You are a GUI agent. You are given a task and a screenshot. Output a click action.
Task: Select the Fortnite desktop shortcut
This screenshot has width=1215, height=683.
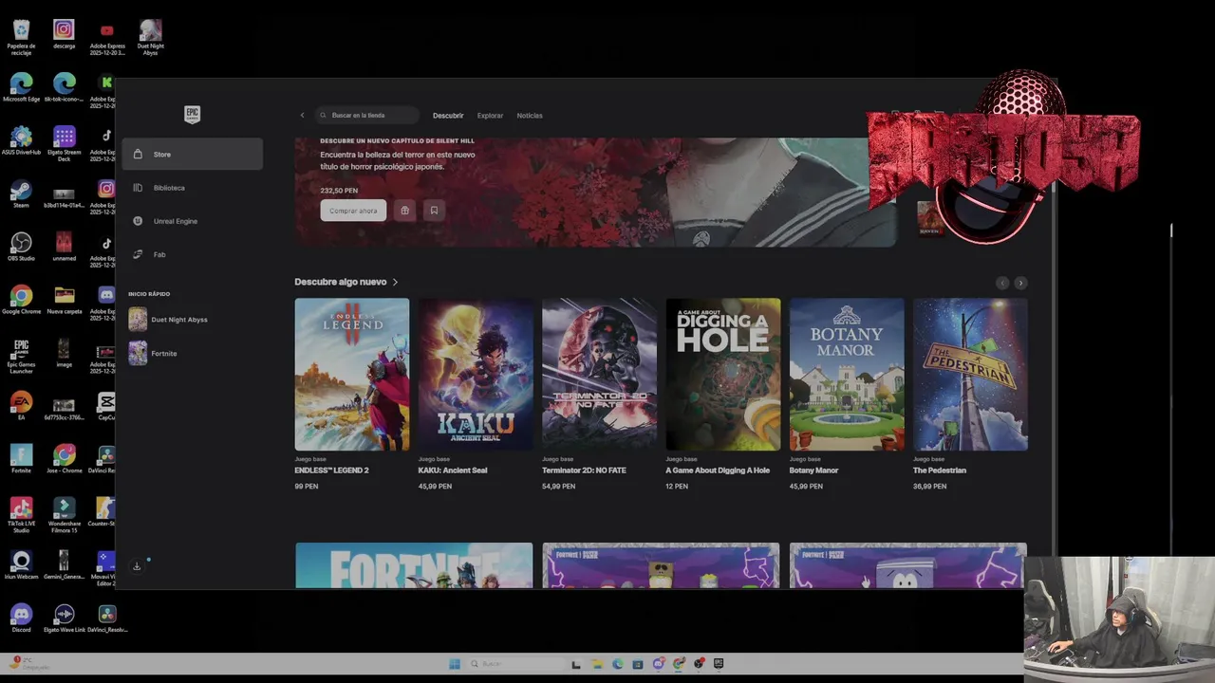coord(21,460)
